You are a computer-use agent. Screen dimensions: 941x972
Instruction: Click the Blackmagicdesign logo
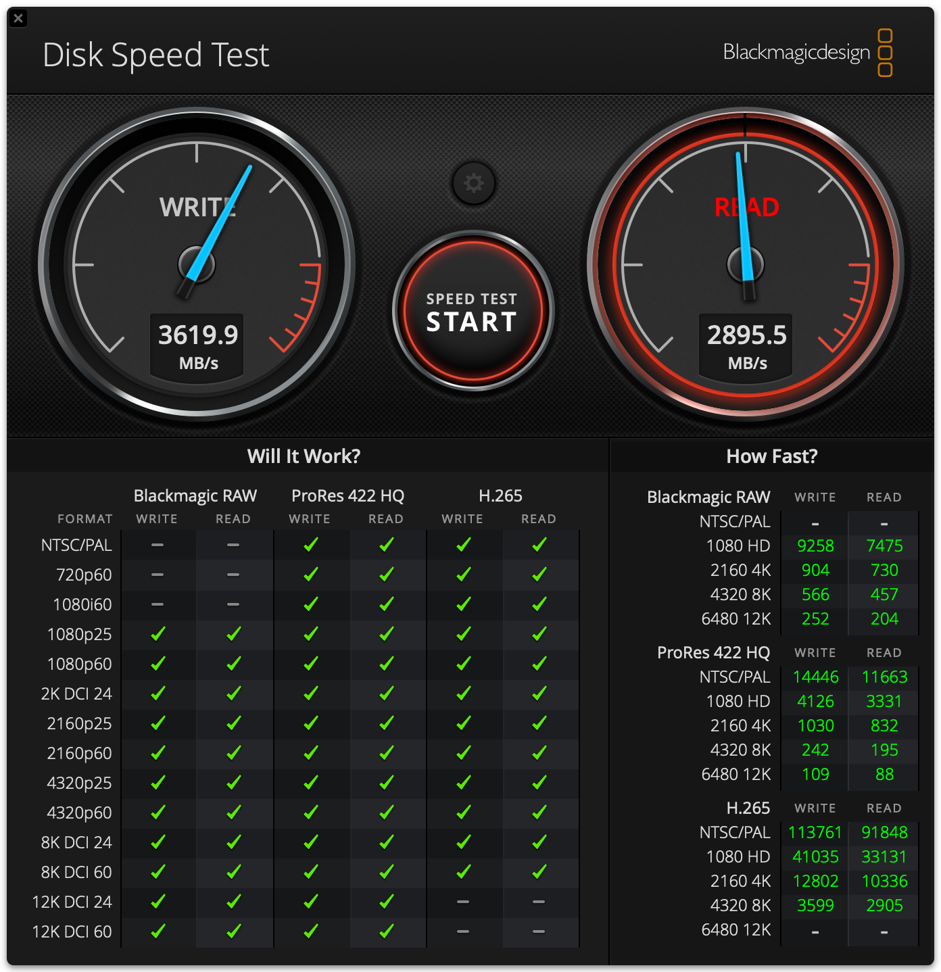pyautogui.click(x=807, y=53)
